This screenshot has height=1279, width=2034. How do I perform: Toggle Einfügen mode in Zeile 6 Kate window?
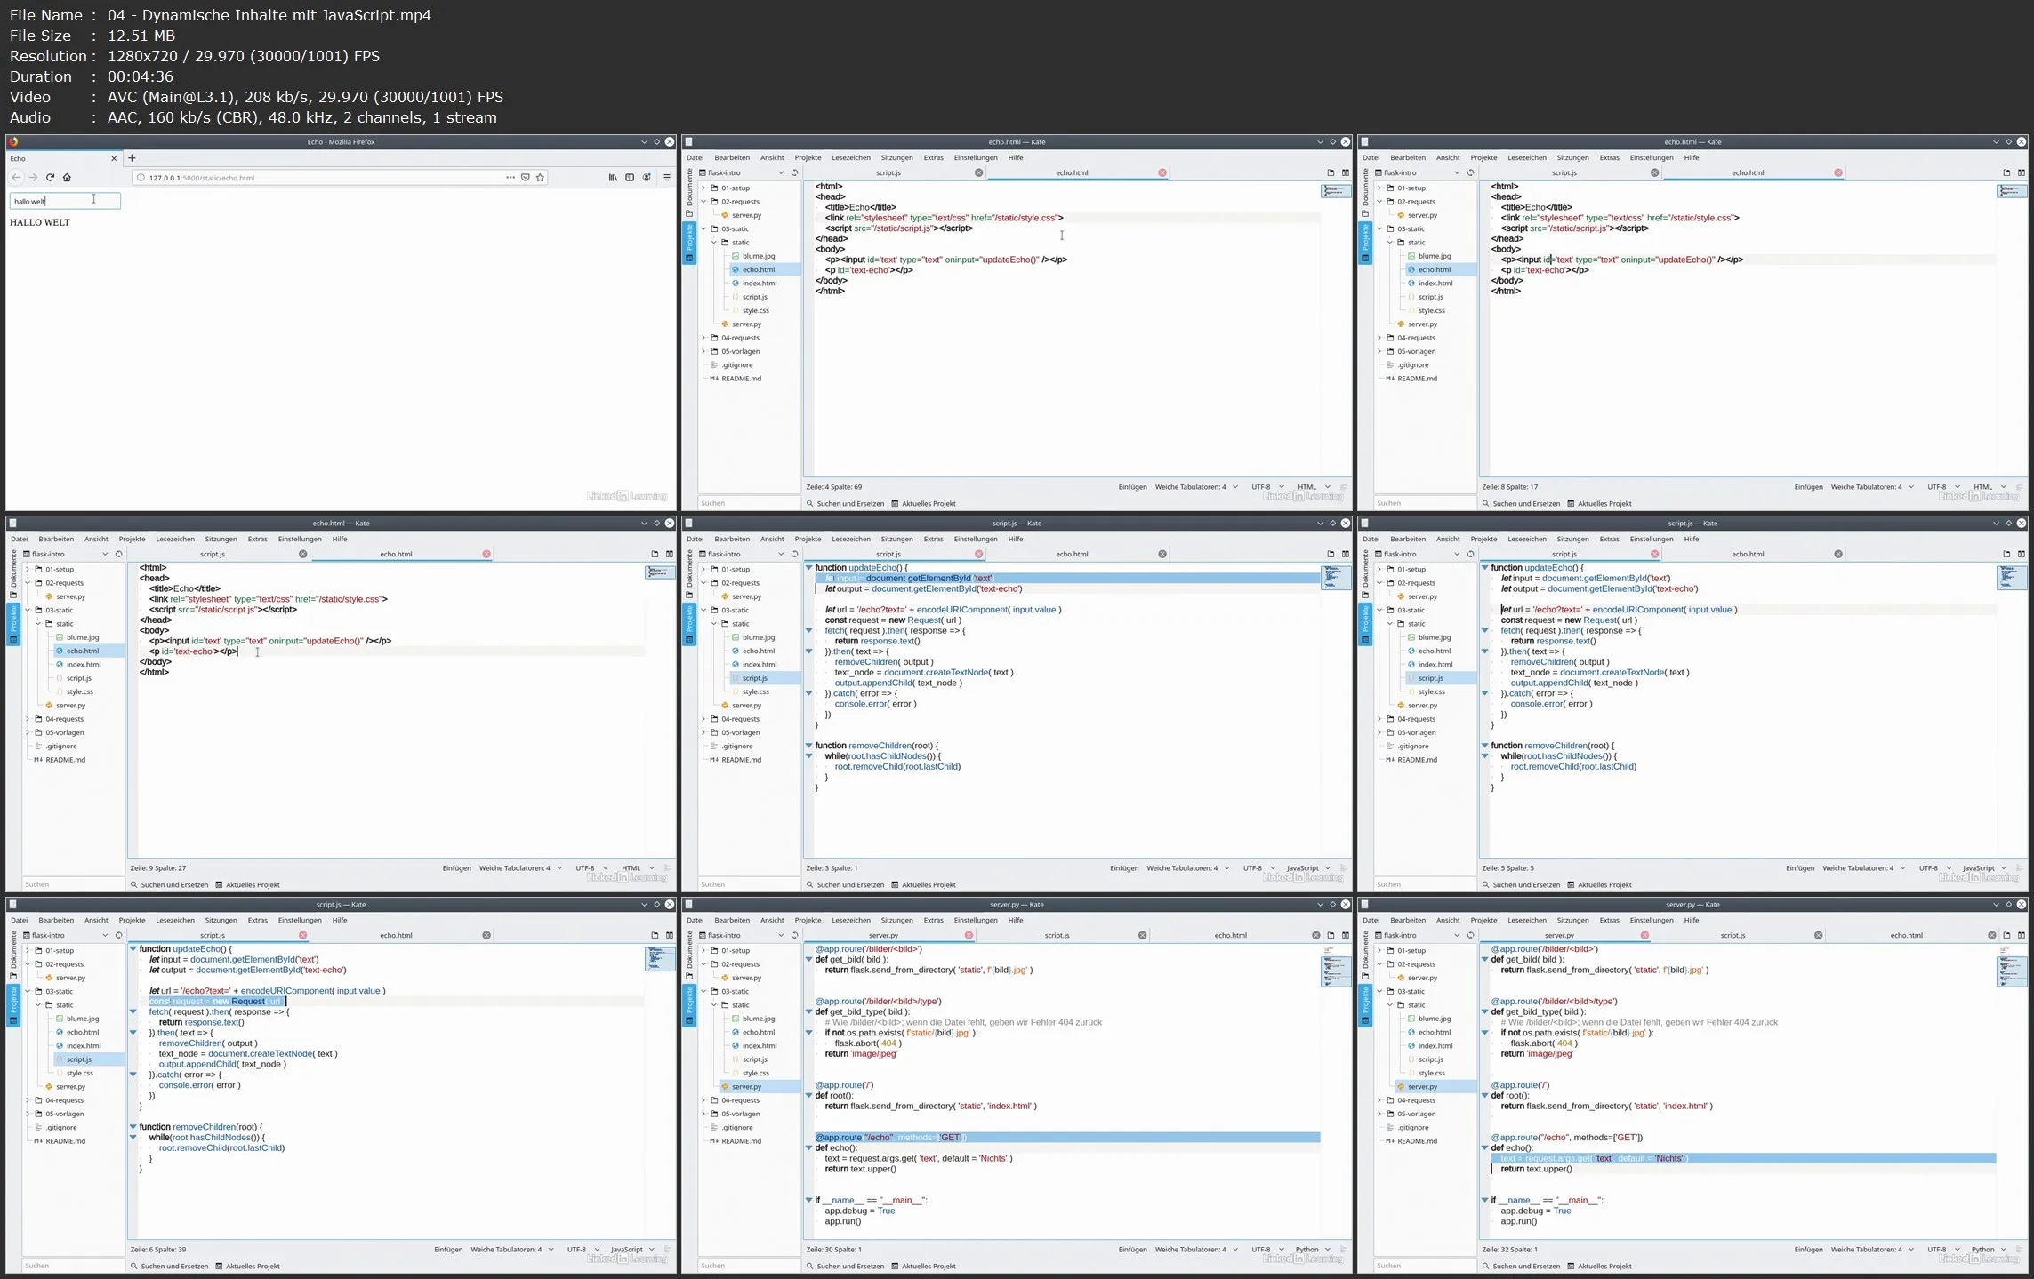(x=448, y=1250)
